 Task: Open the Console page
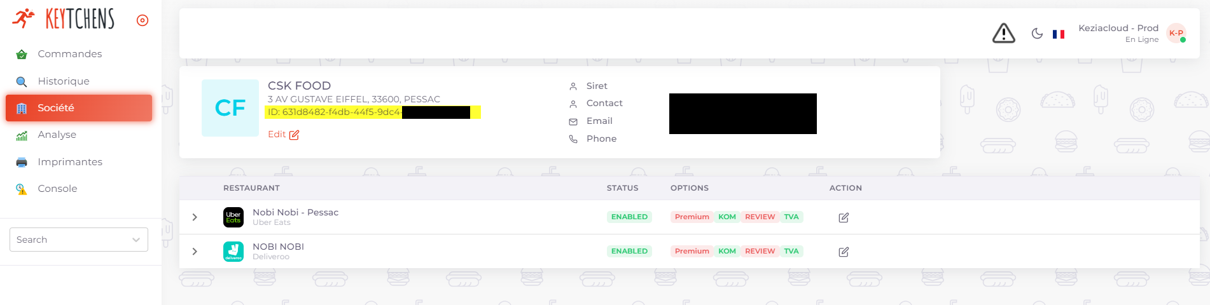pos(57,189)
